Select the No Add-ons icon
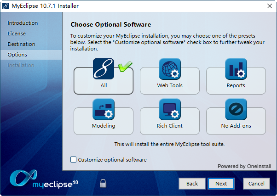The width and height of the screenshot is (277, 196). click(236, 109)
